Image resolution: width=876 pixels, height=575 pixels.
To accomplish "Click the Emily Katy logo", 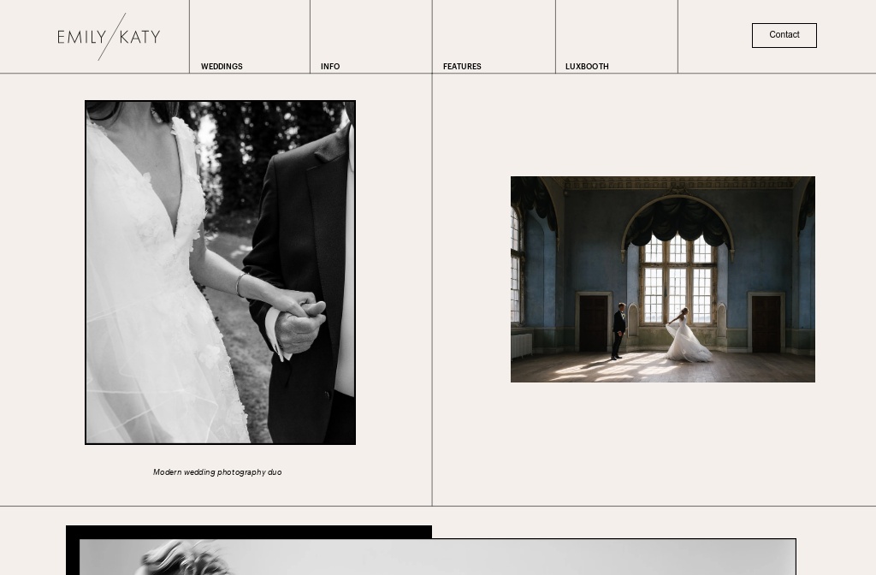I will [x=109, y=37].
